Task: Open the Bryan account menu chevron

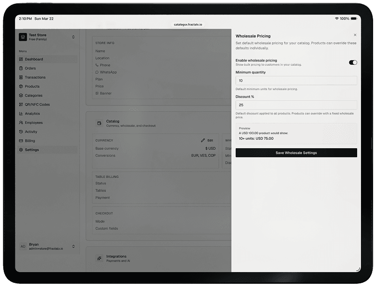Action: pyautogui.click(x=73, y=246)
